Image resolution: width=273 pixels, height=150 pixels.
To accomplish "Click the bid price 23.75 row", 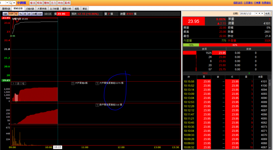I will (222, 70).
